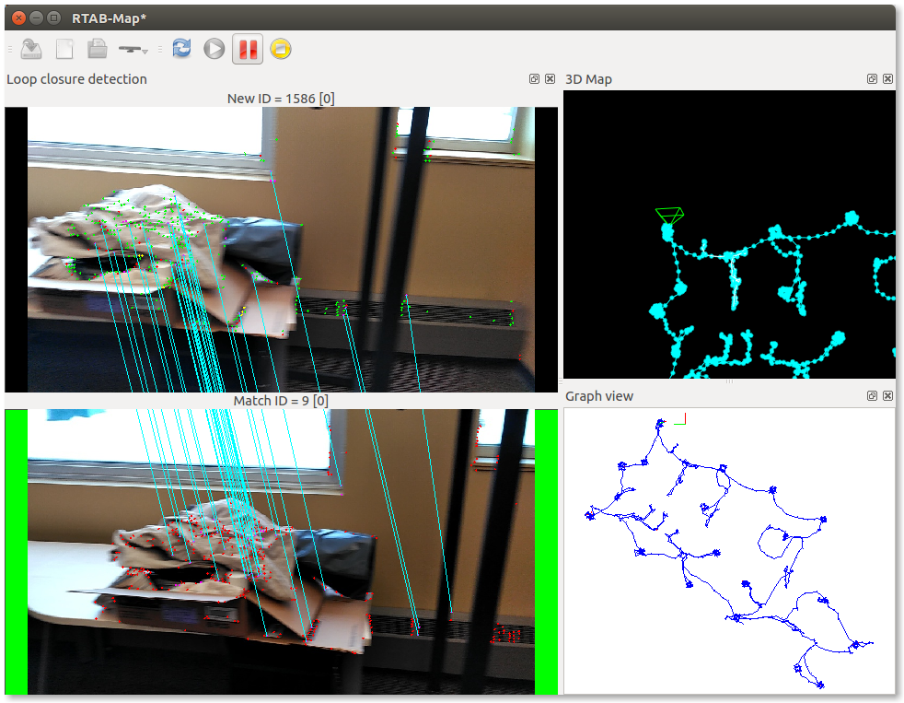This screenshot has height=703, width=904.
Task: Click the open database folder icon
Action: coord(97,49)
